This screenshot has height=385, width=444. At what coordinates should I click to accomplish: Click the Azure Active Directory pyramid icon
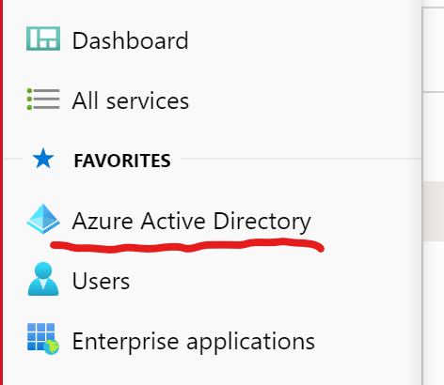43,219
